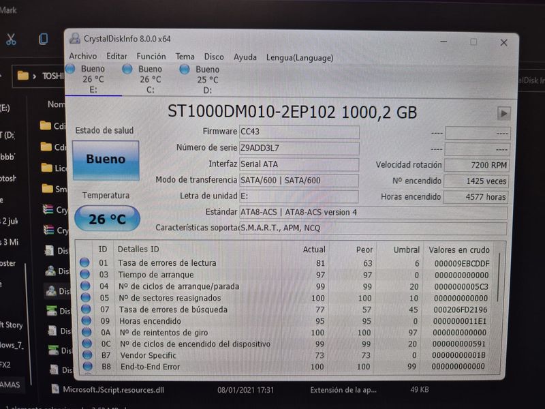This screenshot has height=409, width=545.
Task: Click status icon for Tiempo de arranque
Action: click(84, 274)
